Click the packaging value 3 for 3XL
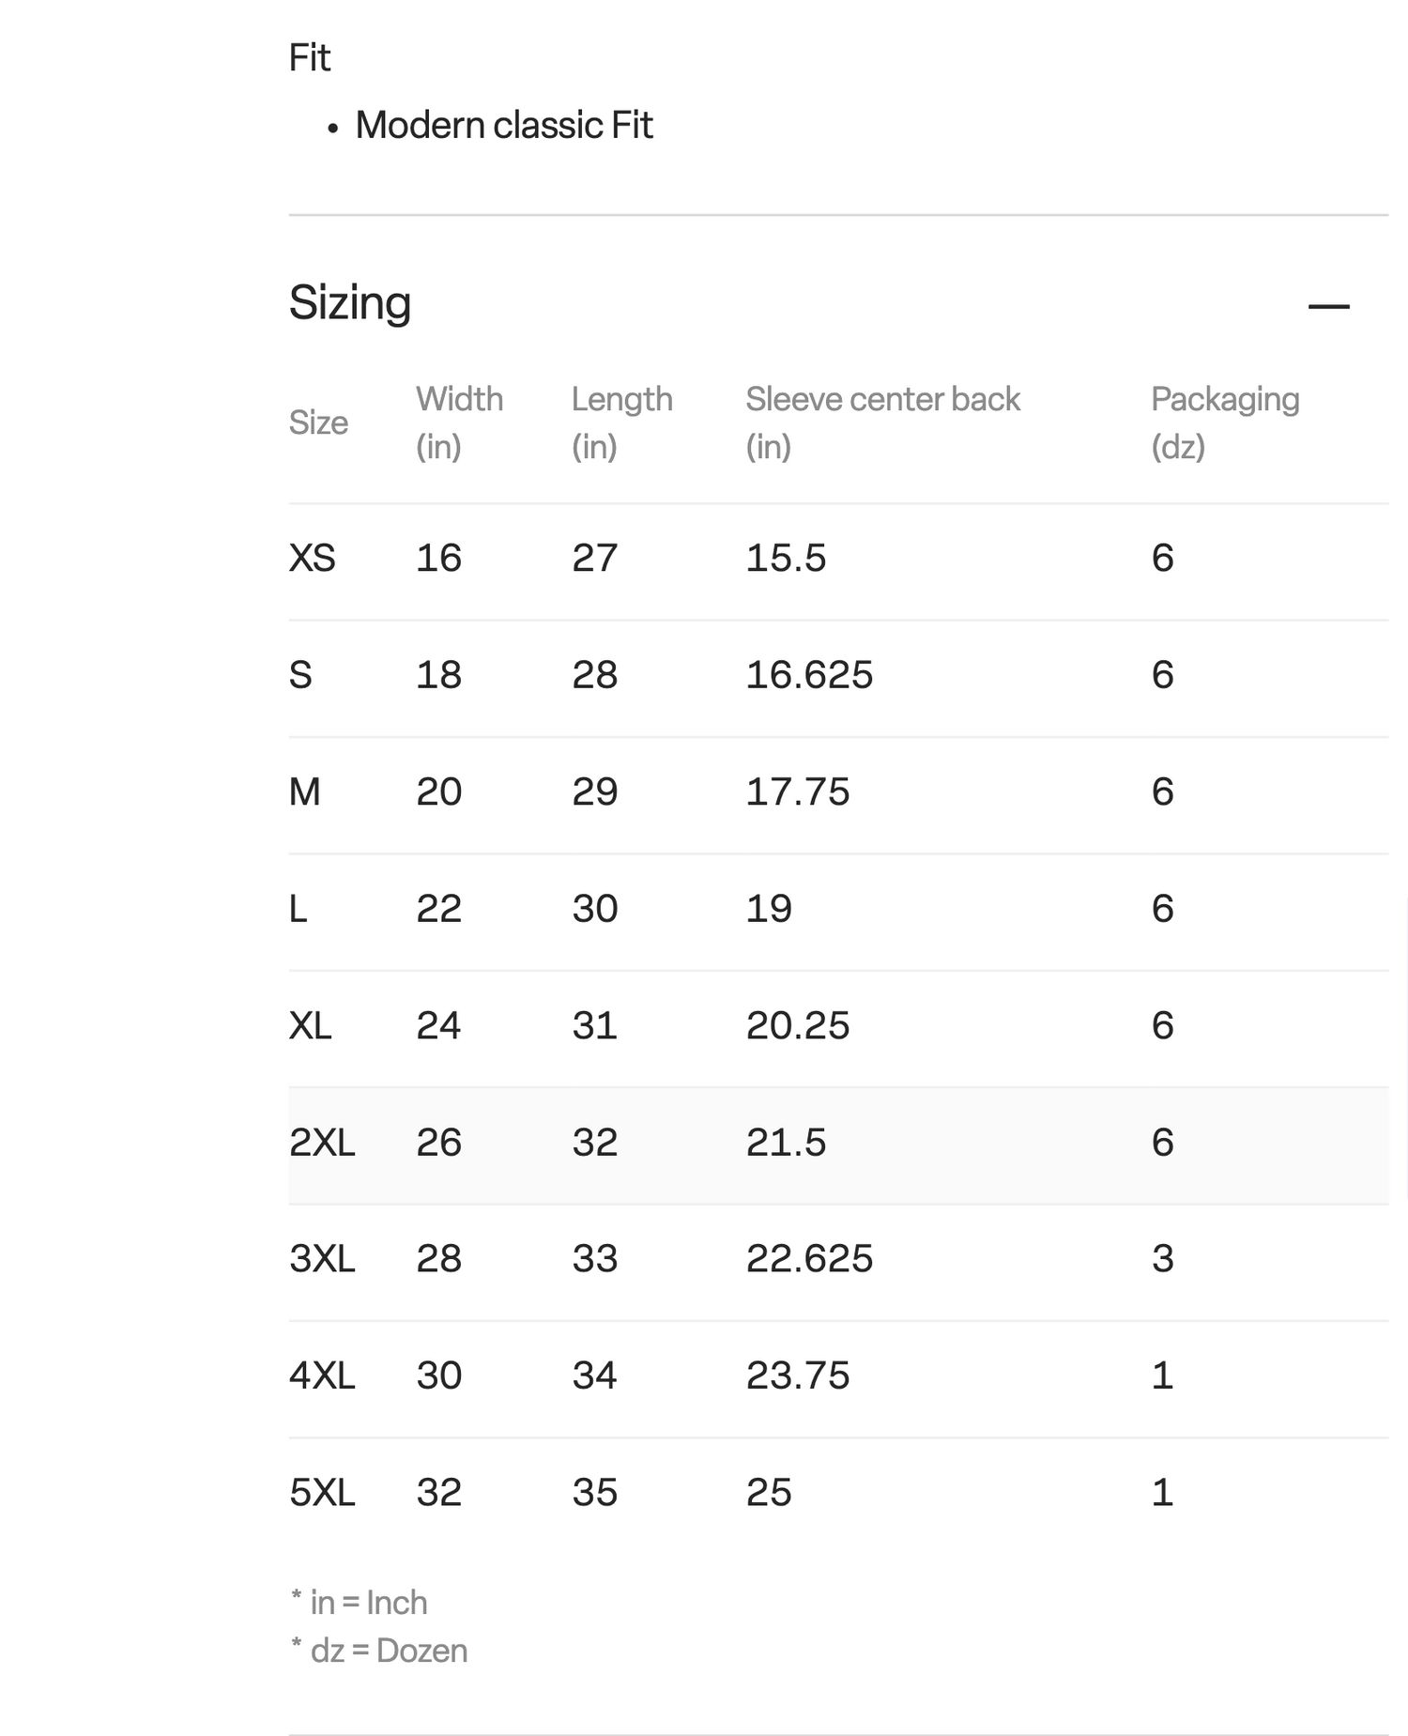Viewport: 1408px width, 1736px height. [1162, 1259]
